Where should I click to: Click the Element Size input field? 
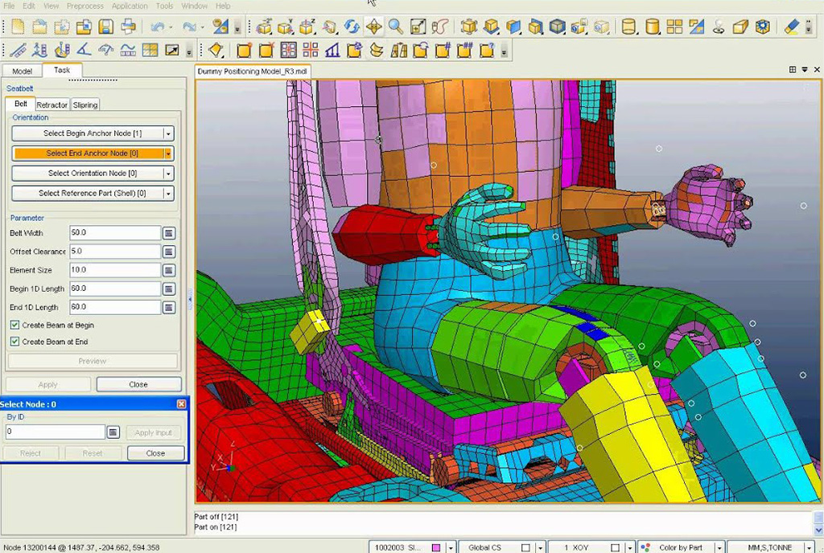click(115, 270)
